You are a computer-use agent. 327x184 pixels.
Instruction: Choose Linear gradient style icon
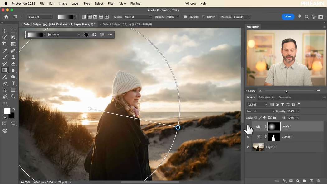(84, 17)
